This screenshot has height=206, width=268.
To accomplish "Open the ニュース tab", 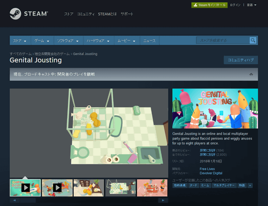I will coord(149,41).
